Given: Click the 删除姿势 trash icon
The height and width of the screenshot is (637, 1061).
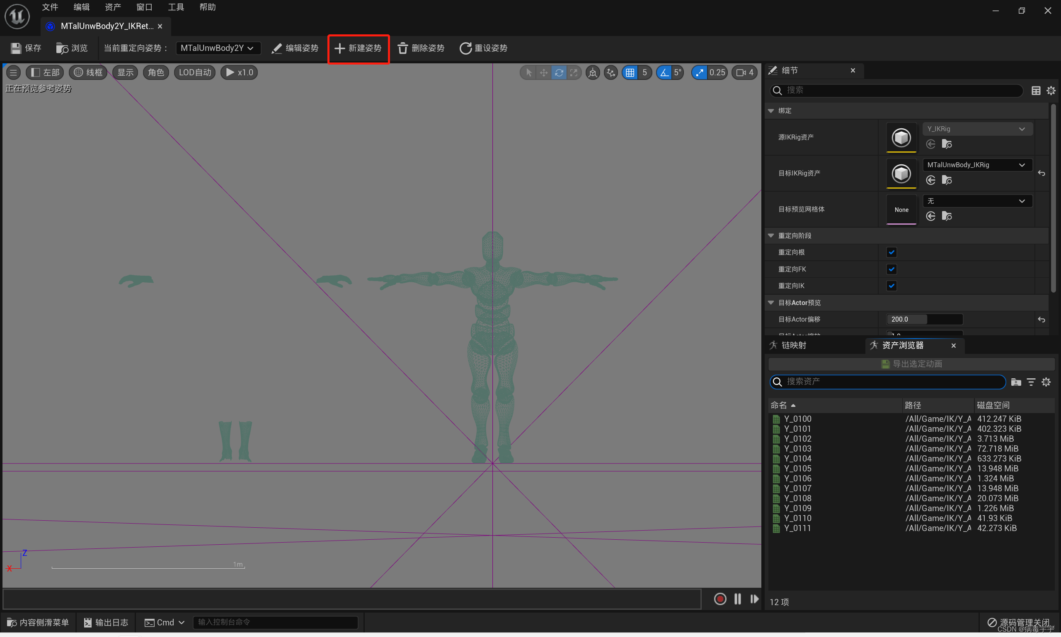Looking at the screenshot, I should click(402, 48).
